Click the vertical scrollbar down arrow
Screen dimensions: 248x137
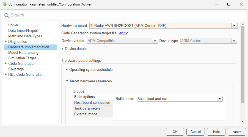[x=243, y=121]
